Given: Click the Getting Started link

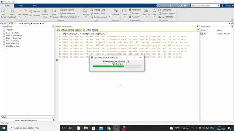Looking at the screenshot, I should pos(92,30).
